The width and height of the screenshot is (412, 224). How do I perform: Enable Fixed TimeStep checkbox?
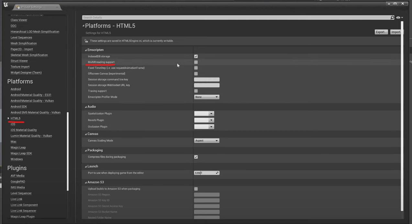pyautogui.click(x=196, y=68)
